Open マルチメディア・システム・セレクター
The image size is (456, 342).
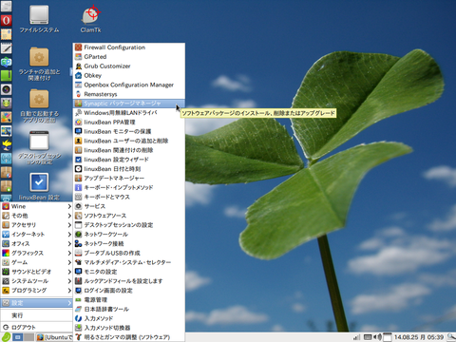tap(129, 262)
